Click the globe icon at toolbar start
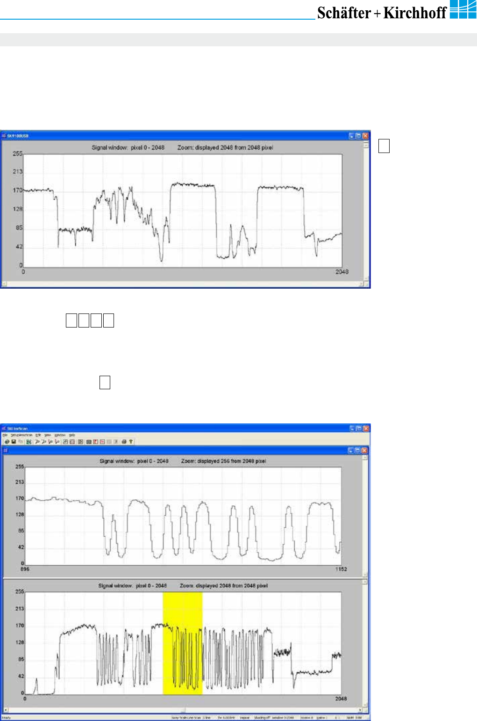 click(7, 441)
